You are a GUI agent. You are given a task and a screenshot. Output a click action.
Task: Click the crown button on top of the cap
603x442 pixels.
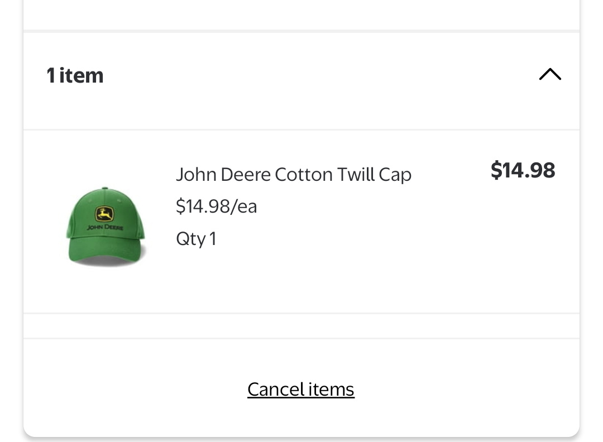coord(104,188)
